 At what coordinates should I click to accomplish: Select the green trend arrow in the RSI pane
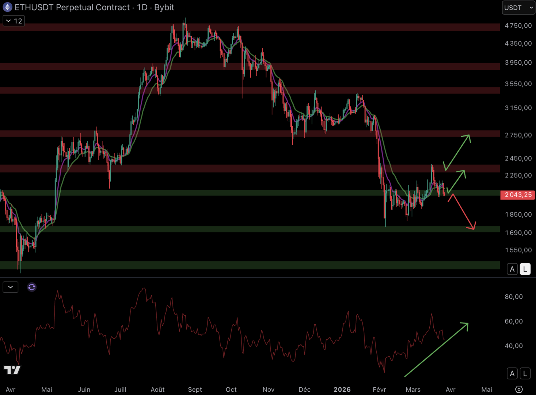[436, 350]
